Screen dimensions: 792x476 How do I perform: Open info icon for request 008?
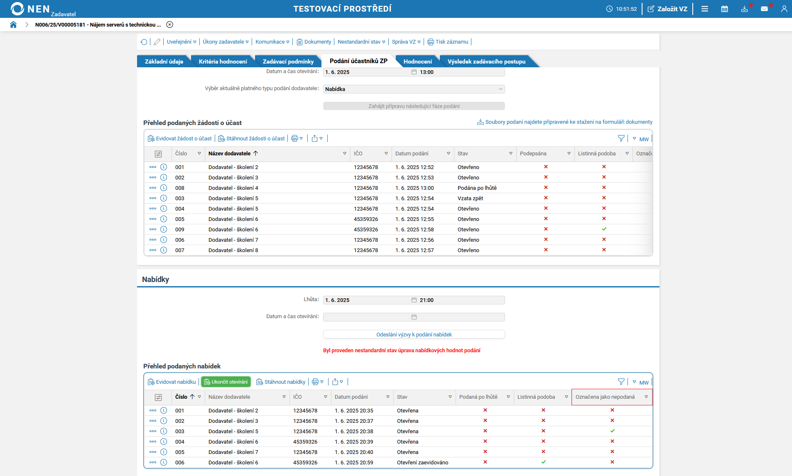pyautogui.click(x=164, y=188)
